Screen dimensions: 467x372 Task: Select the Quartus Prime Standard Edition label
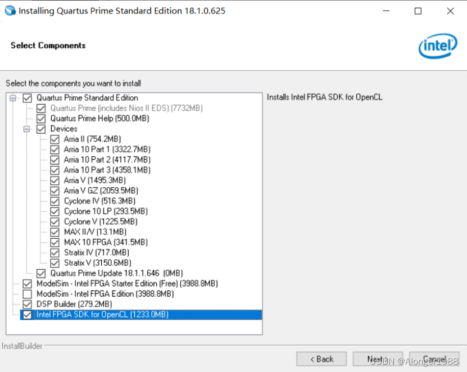[x=87, y=98]
